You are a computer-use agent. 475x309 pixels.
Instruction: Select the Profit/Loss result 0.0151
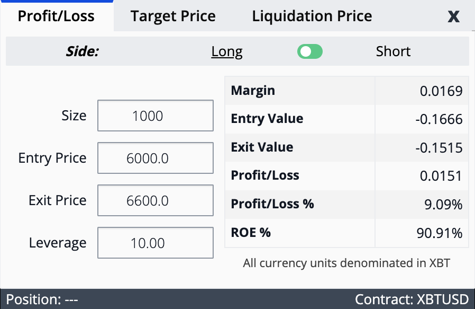tap(441, 176)
